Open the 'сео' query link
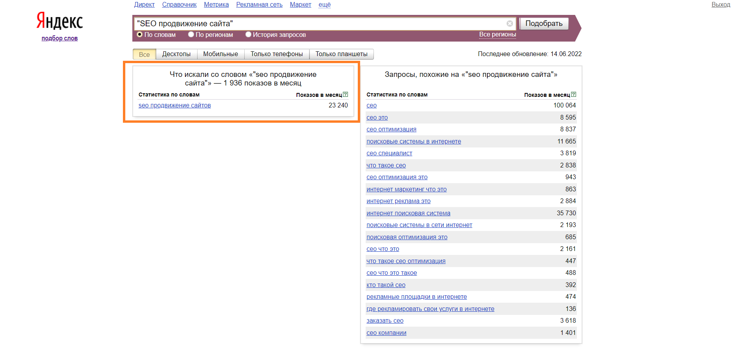Viewport: 745px width, 349px height. point(372,105)
